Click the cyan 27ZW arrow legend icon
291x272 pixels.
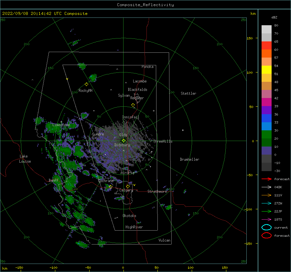pyautogui.click(x=266, y=203)
